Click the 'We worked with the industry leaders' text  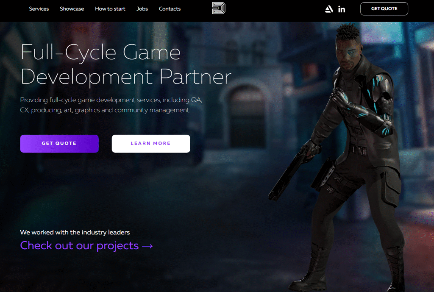(x=75, y=232)
